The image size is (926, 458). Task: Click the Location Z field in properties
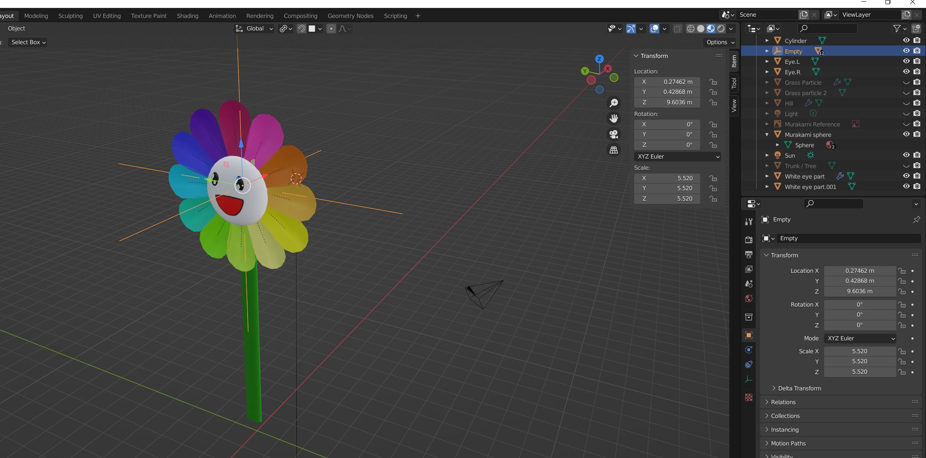[x=860, y=291]
